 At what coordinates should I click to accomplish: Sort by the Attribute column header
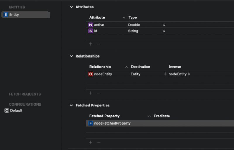click(x=97, y=18)
